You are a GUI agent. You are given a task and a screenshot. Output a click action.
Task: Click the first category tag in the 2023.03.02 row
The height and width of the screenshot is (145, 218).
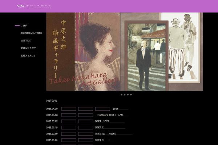[69, 121]
